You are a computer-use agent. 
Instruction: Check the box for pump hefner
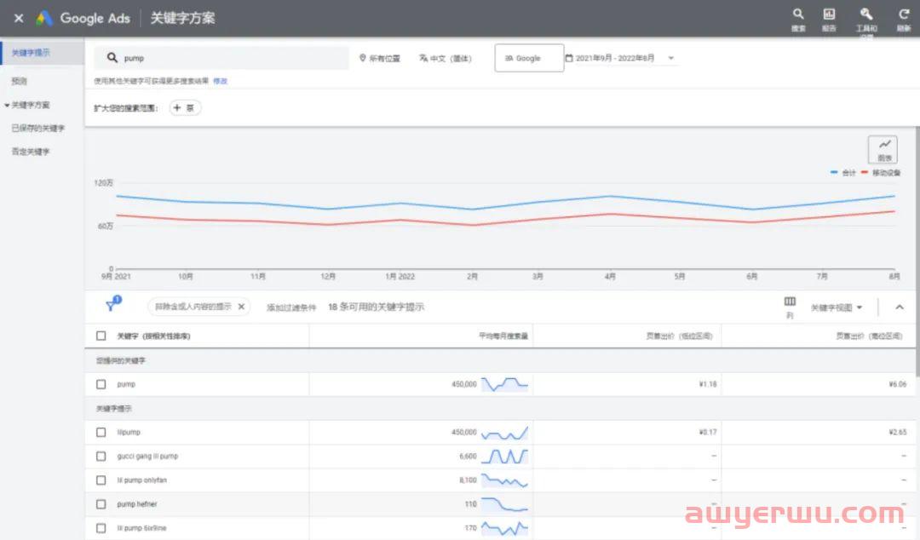point(101,504)
